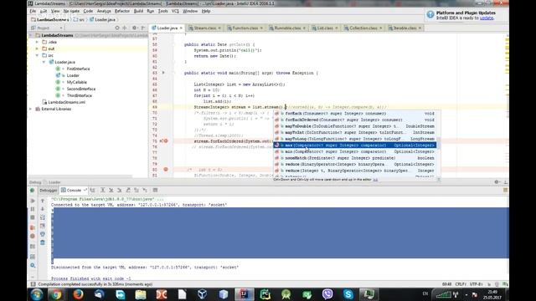
Task: Select MyCallable in the project tree
Action: [x=76, y=82]
